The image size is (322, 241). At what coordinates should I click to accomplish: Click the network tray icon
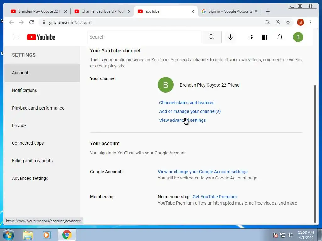(x=283, y=235)
